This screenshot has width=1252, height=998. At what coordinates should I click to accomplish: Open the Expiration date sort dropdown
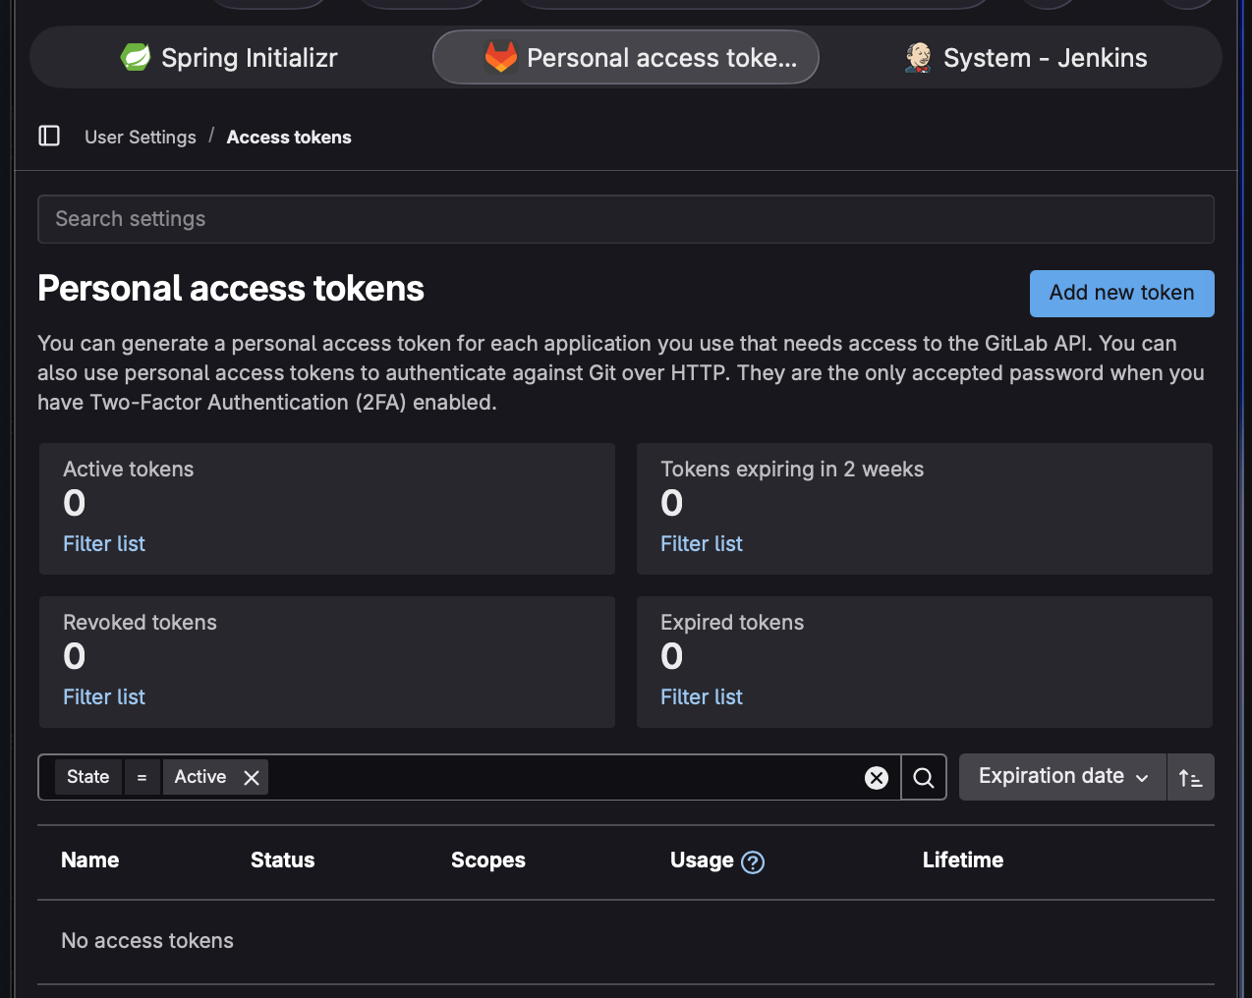1062,777
